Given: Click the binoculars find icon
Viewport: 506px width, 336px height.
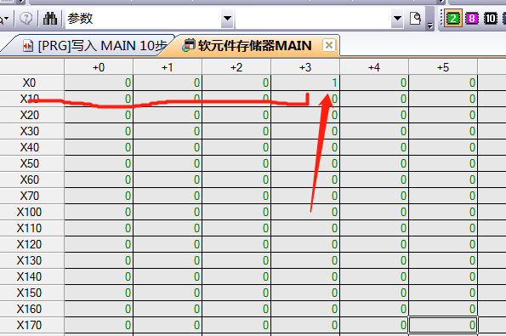Looking at the screenshot, I should click(50, 19).
